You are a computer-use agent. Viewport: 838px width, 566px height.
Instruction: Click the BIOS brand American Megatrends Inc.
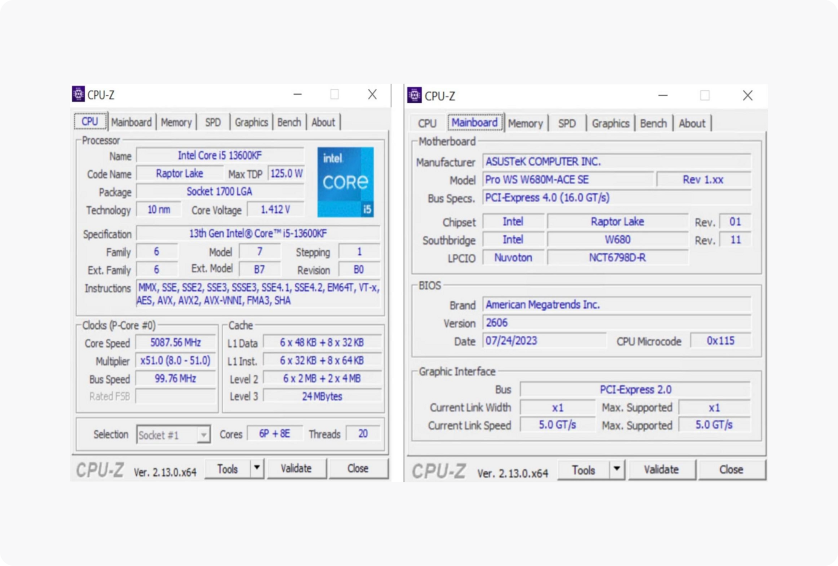coord(617,305)
